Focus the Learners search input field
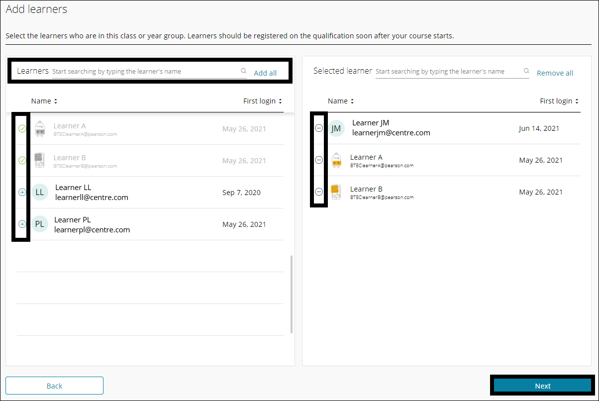The width and height of the screenshot is (599, 401). point(144,72)
